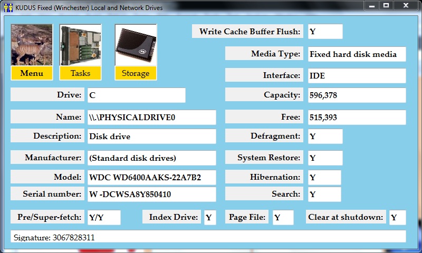The image size is (422, 253).
Task: Click the server blade Tasks image
Action: tap(80, 45)
